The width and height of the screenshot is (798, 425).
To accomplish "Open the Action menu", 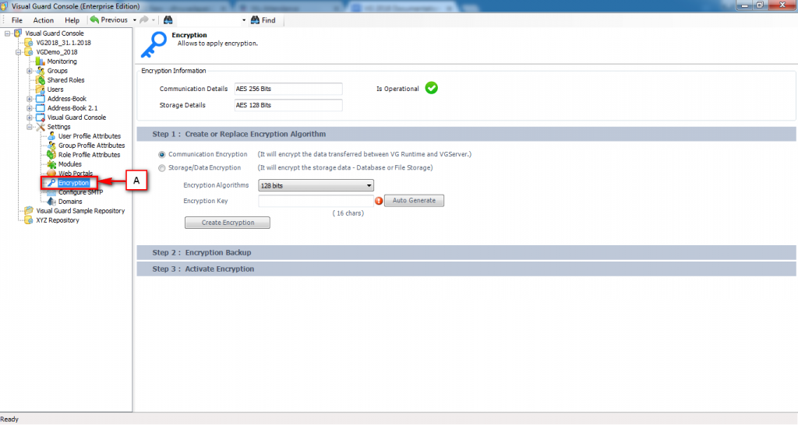I will pos(44,20).
